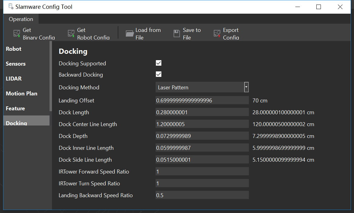Click the Landing Offset label
Viewport: 354px width, 213px height.
(76, 101)
